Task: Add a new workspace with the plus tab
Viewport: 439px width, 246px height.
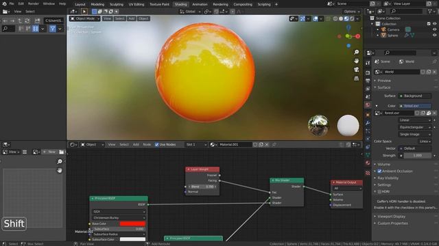Action: click(276, 4)
